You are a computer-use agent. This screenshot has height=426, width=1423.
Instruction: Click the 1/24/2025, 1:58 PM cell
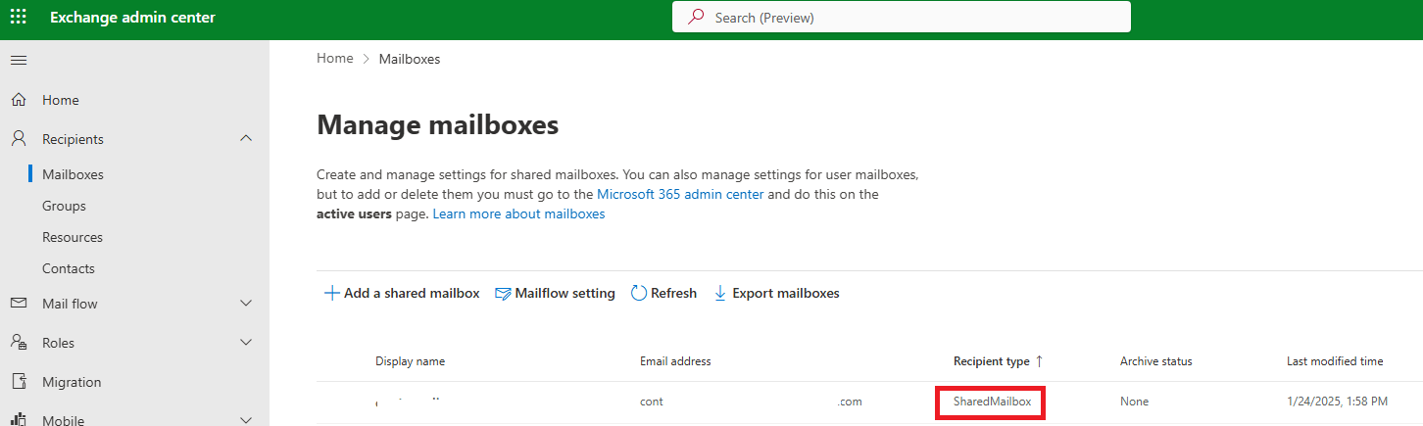(1337, 402)
